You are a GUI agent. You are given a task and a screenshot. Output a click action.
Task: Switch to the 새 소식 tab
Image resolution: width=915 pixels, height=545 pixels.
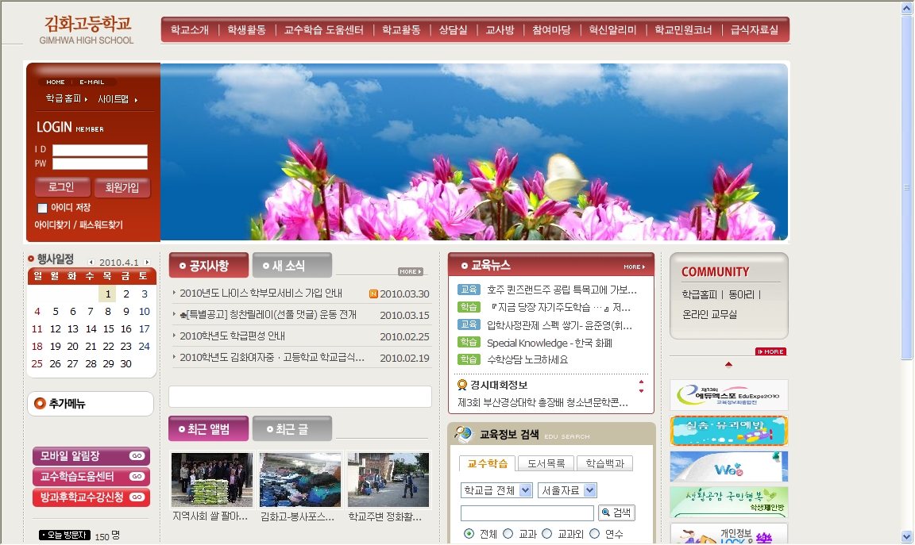point(291,266)
